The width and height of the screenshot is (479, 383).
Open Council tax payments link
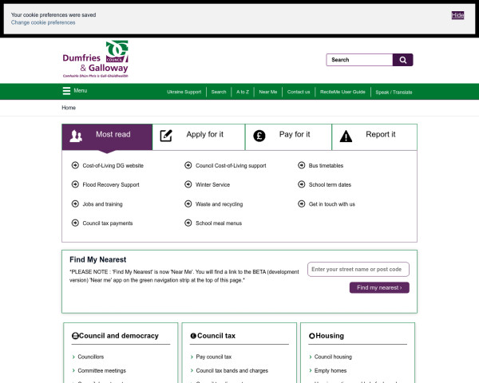pos(108,223)
